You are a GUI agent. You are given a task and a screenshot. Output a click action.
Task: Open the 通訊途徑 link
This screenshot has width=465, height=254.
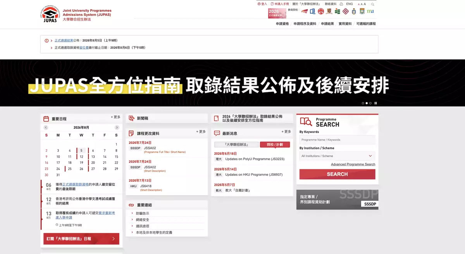142,226
